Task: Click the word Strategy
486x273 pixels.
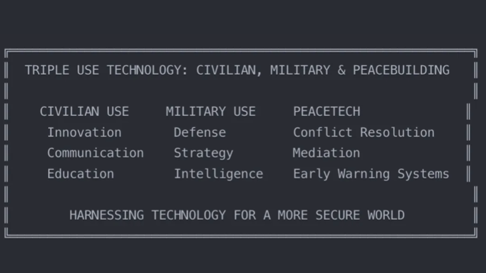Action: (x=204, y=154)
